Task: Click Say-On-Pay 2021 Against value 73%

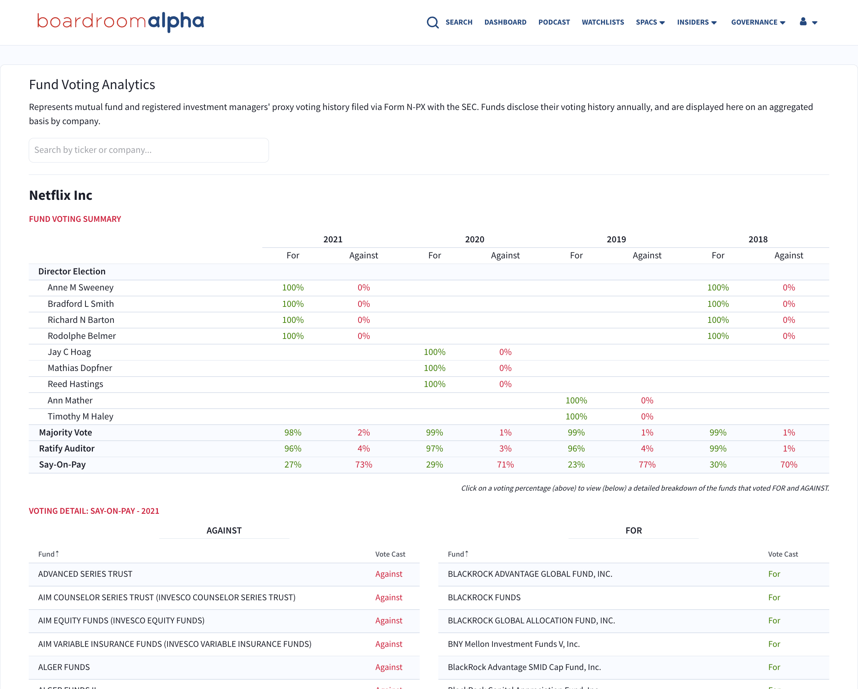Action: click(364, 464)
